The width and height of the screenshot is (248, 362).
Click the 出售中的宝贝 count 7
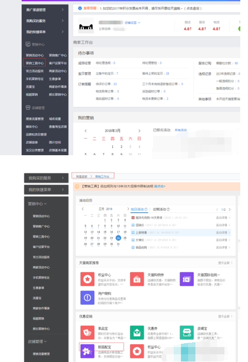[x=117, y=73]
